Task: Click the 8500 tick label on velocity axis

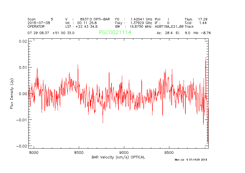Action: (79, 152)
